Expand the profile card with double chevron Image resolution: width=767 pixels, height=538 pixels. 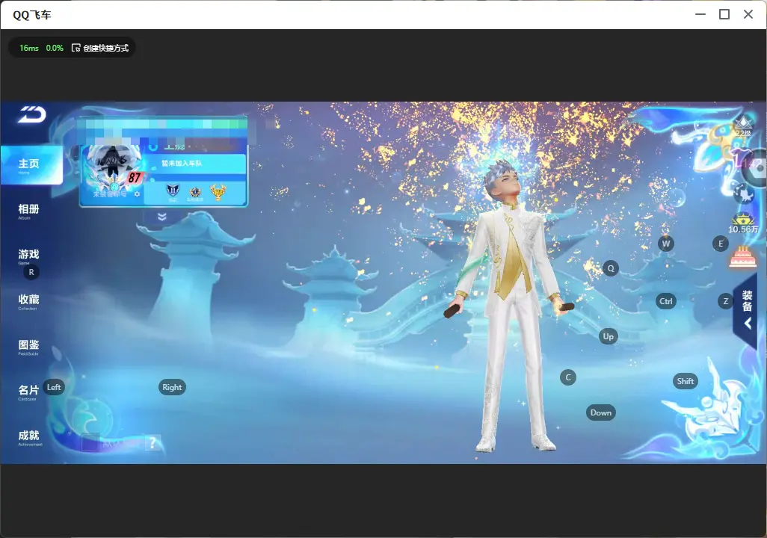click(162, 216)
